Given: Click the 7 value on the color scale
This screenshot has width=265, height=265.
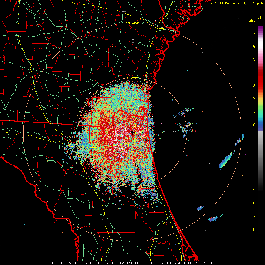Looking at the screenshot, I should tap(254, 33).
